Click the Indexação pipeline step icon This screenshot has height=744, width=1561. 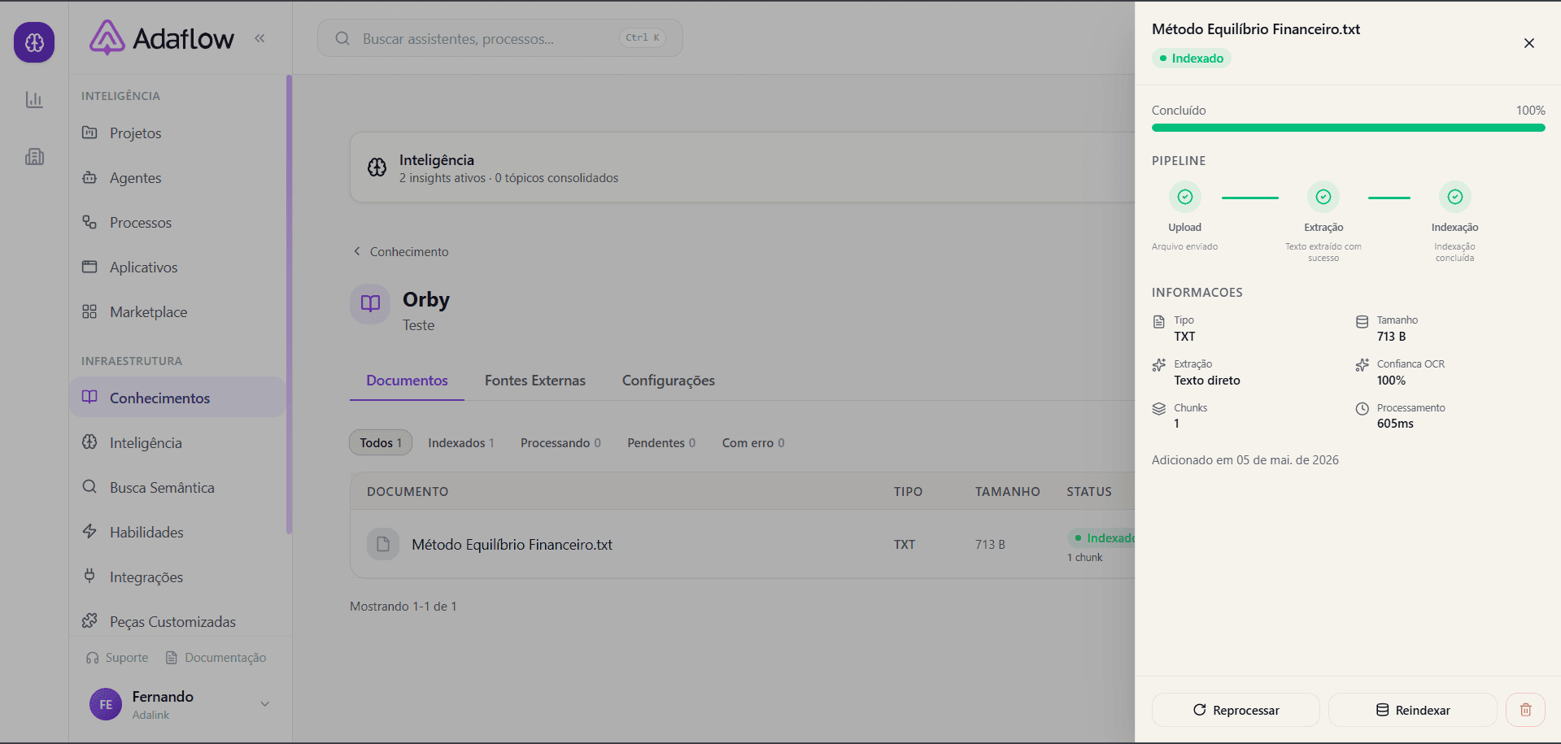(1455, 197)
